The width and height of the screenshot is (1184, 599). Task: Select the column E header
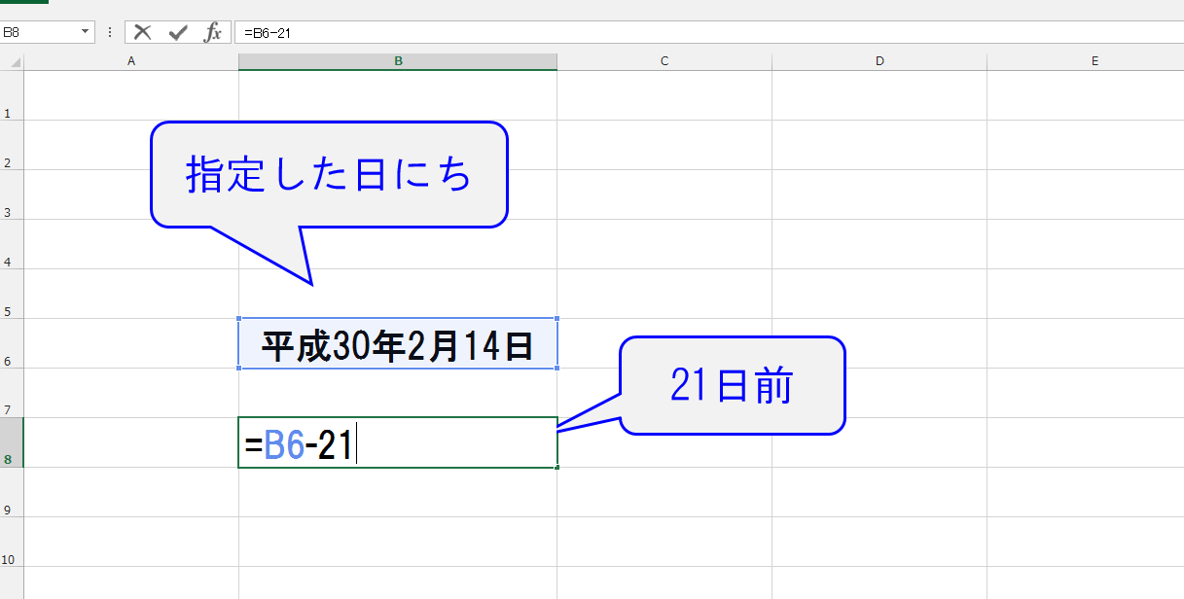(x=1094, y=61)
